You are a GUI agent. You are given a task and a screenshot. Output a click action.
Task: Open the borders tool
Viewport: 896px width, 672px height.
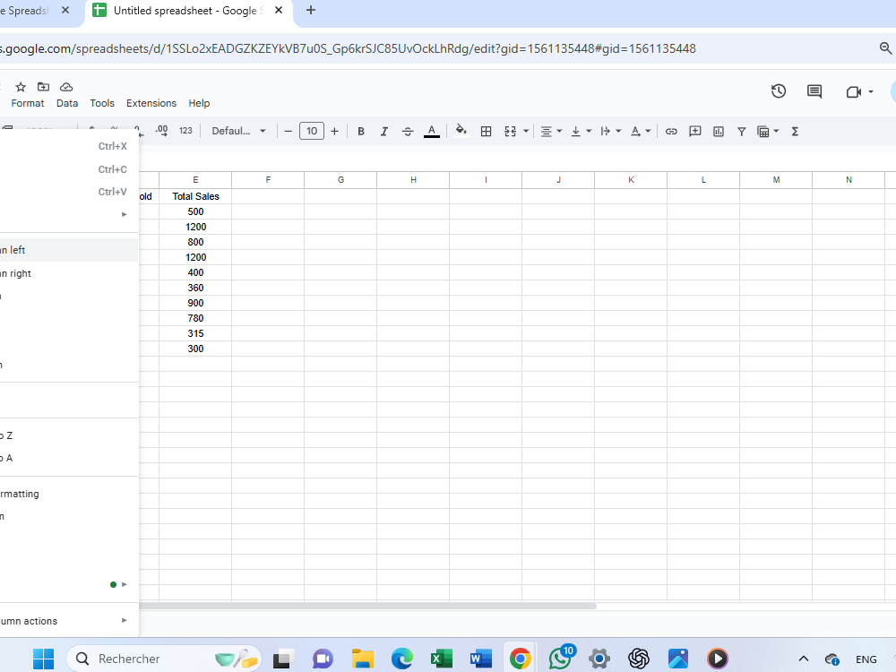click(486, 132)
